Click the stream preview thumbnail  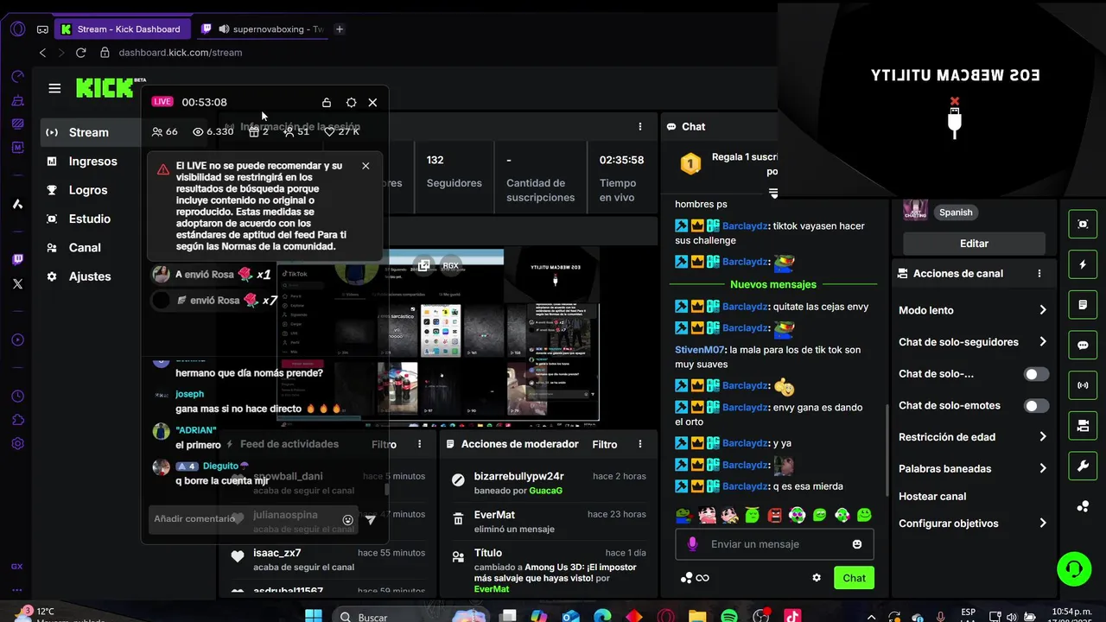click(438, 335)
